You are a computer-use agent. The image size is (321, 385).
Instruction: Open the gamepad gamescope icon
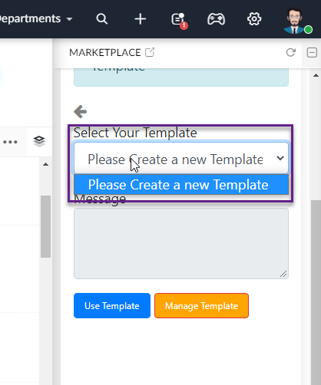216,19
